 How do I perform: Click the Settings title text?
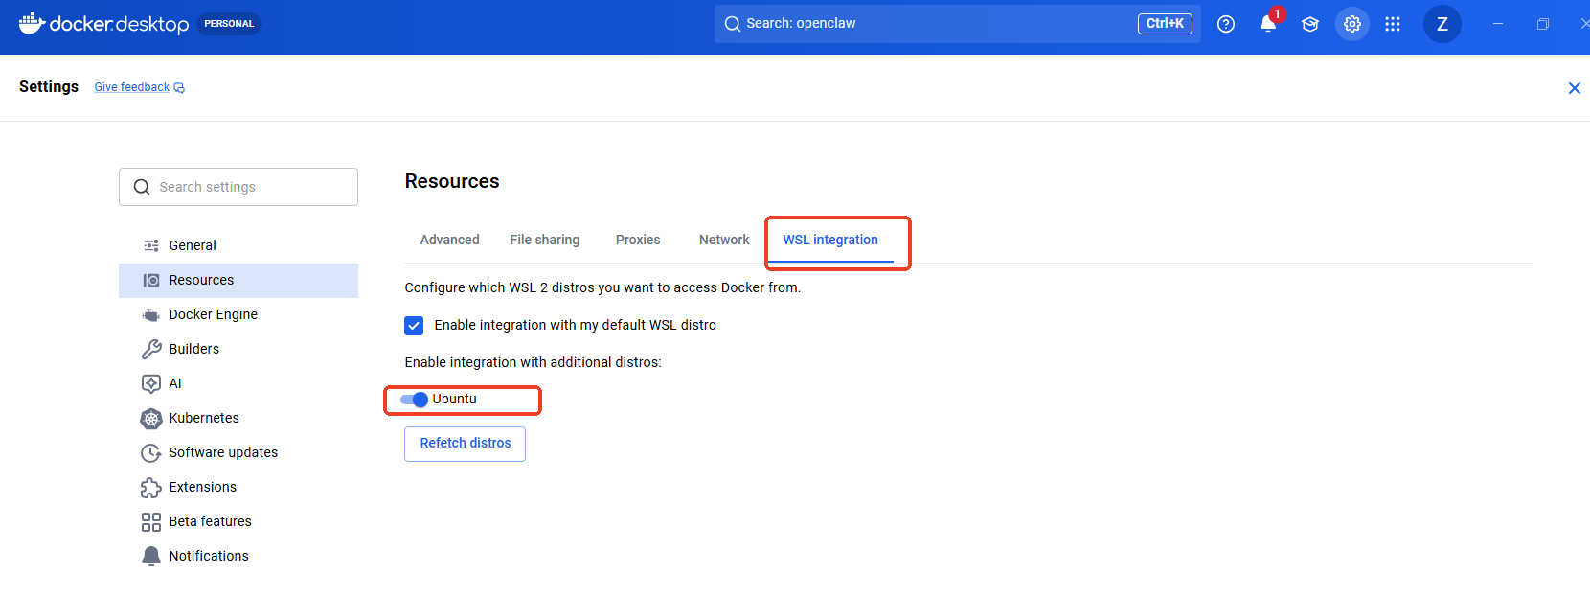pyautogui.click(x=49, y=86)
